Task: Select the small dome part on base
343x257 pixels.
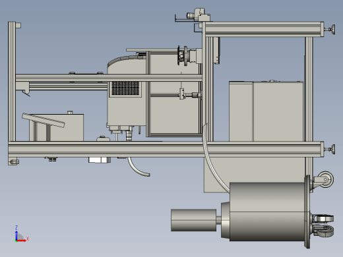Action: pos(103,138)
